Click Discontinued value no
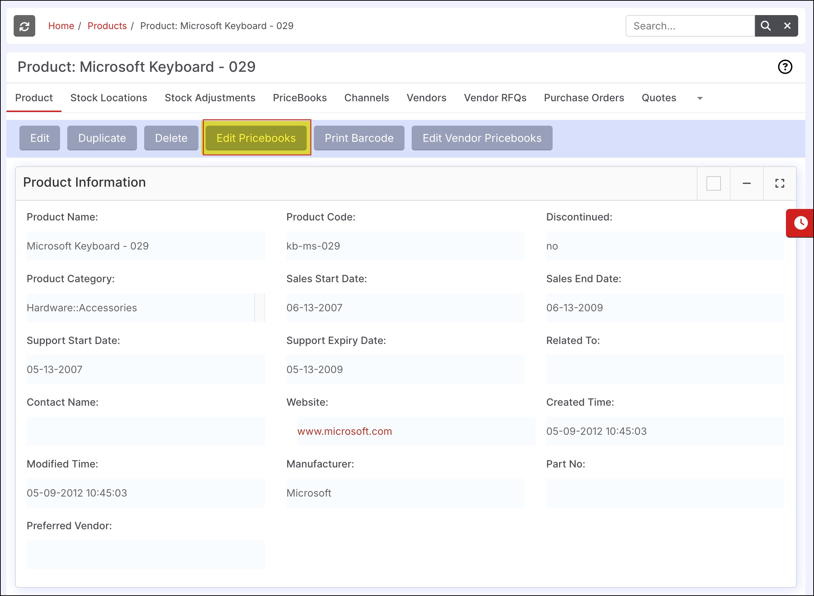This screenshot has width=814, height=596. 665,246
